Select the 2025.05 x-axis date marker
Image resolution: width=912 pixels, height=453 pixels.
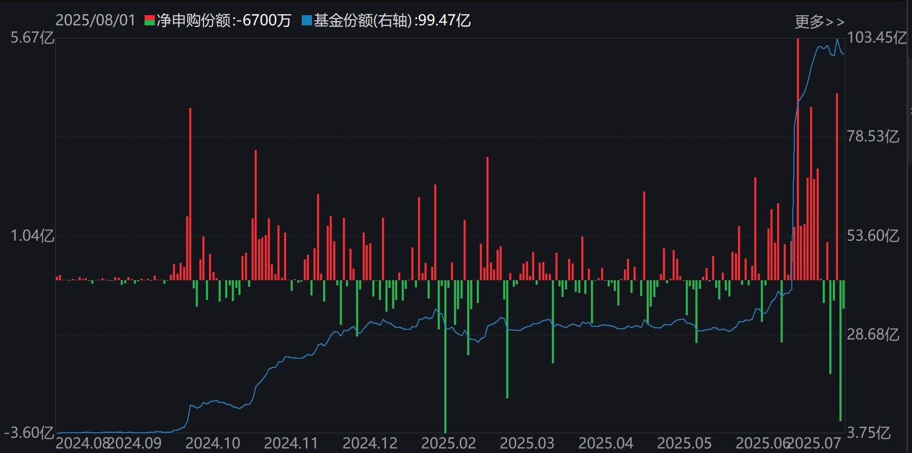coord(684,443)
